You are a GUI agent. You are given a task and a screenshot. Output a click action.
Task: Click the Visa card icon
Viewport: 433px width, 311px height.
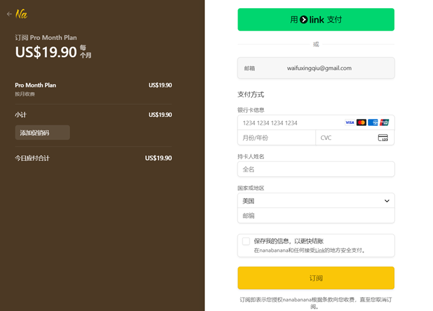coord(350,123)
